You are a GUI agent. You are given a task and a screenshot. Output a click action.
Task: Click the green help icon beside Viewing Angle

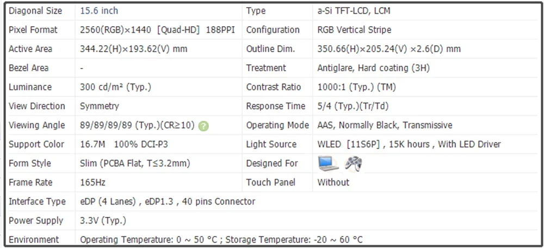[203, 126]
